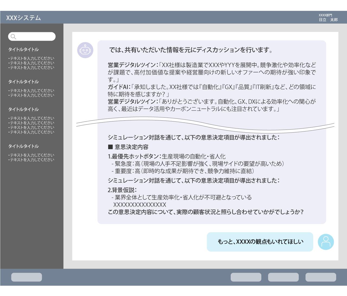Focus the sidebar search text field
The image size is (347, 296).
point(35,37)
